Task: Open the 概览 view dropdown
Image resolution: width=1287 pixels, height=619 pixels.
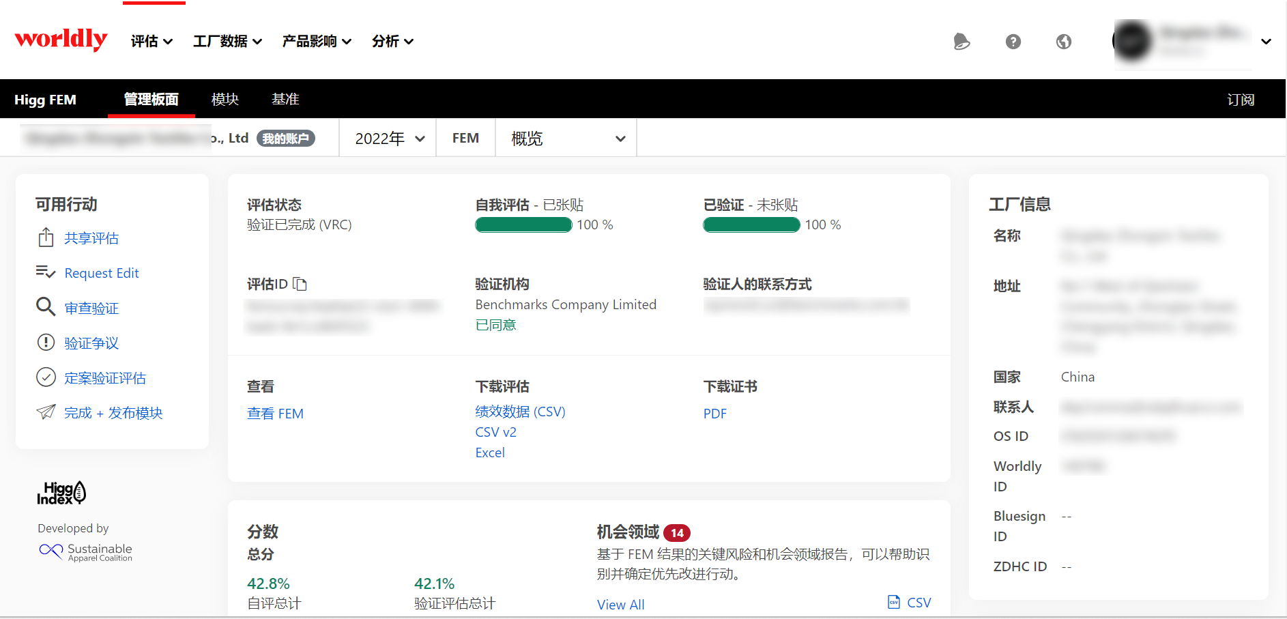Action: click(566, 139)
